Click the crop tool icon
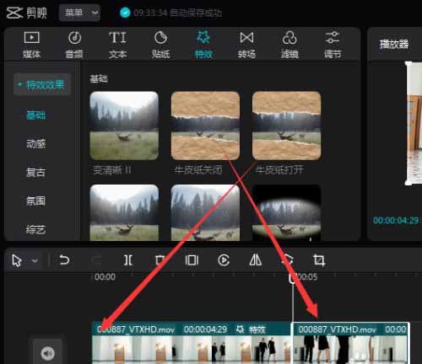422x364 pixels. (x=319, y=260)
